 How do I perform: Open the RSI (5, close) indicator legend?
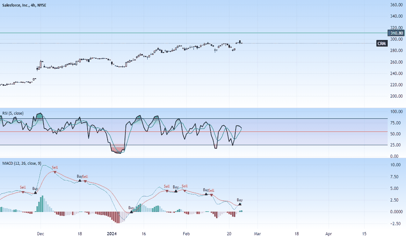click(13, 113)
